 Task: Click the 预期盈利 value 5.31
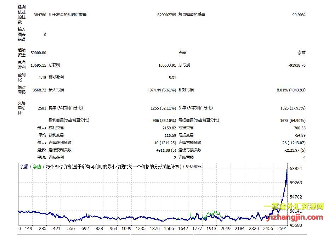[x=172, y=78]
